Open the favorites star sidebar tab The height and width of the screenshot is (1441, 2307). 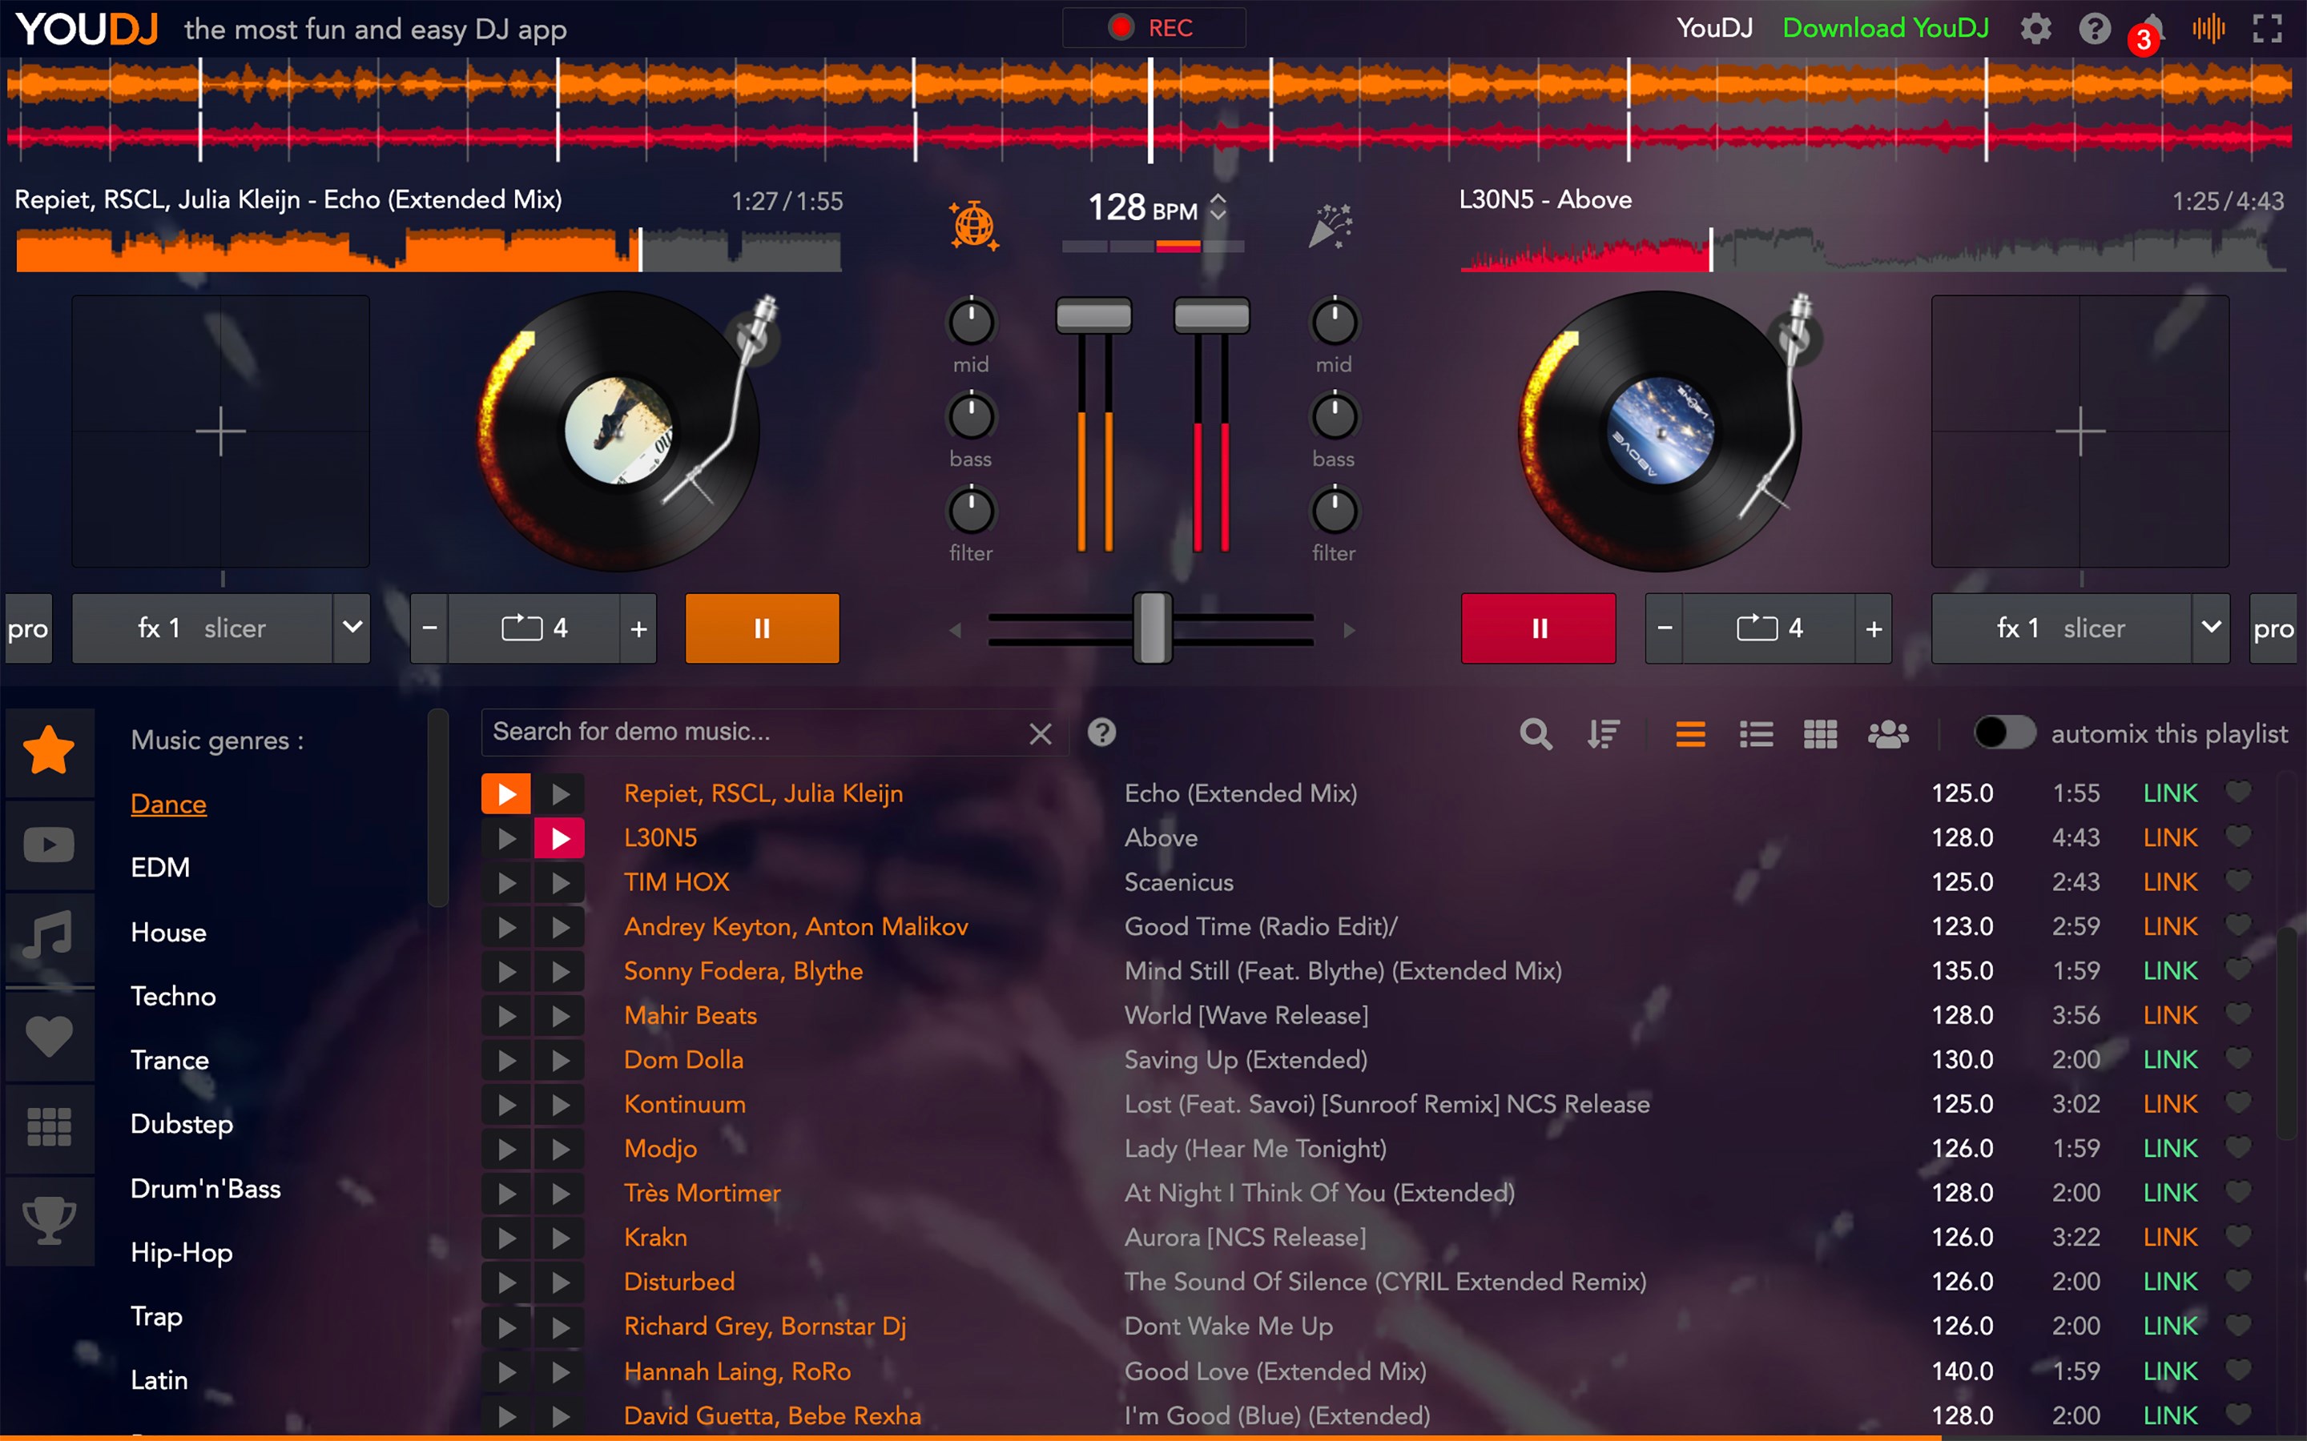(50, 751)
